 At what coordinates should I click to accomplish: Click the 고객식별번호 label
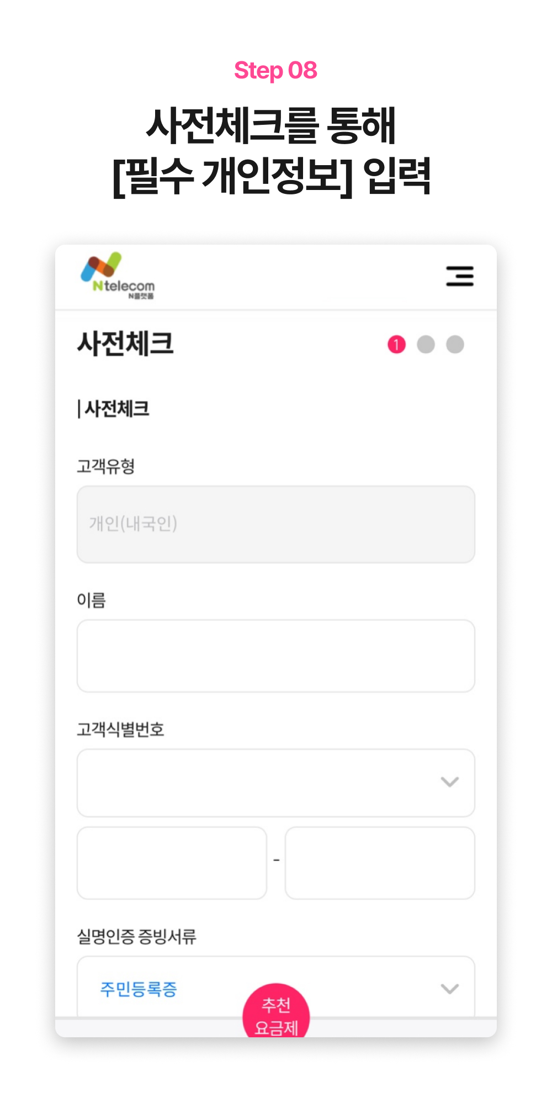120,730
